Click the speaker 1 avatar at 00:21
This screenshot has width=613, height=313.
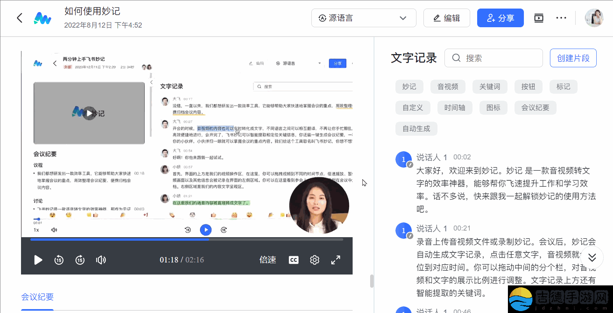(404, 231)
